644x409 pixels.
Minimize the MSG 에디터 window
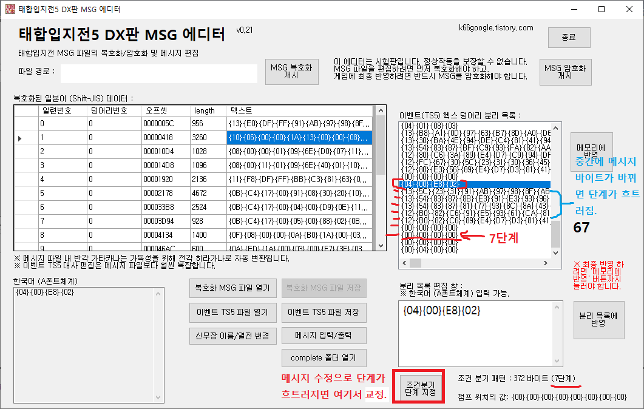click(x=574, y=10)
